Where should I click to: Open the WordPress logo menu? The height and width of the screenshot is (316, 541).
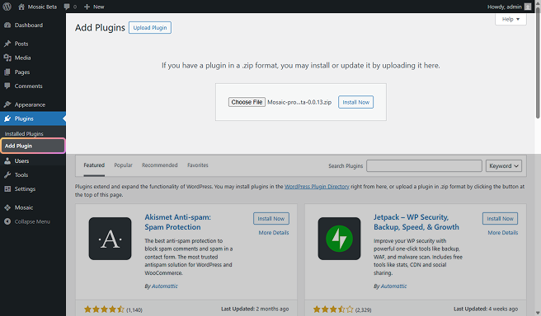[x=7, y=7]
